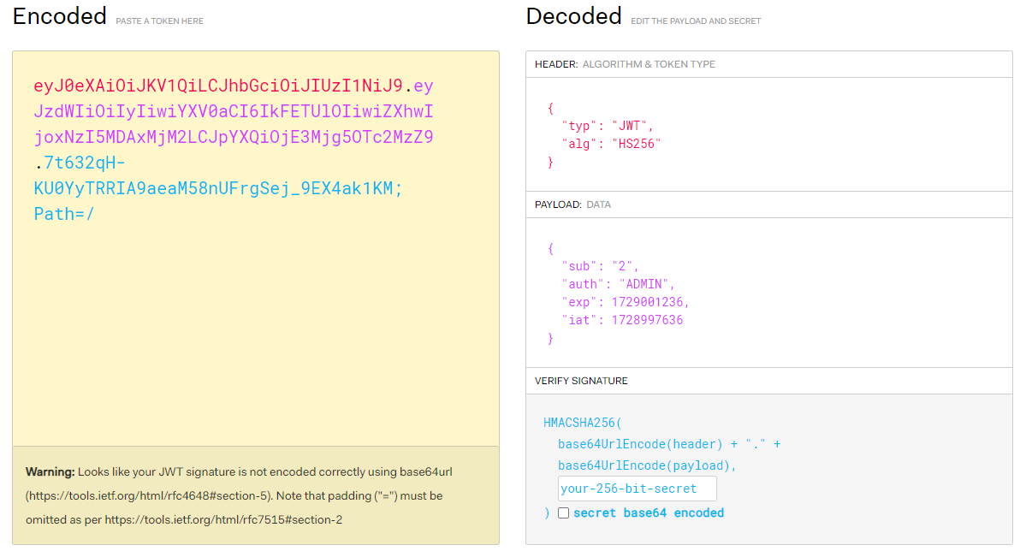The image size is (1026, 557).
Task: Click the red header segment of the token
Action: pos(218,86)
